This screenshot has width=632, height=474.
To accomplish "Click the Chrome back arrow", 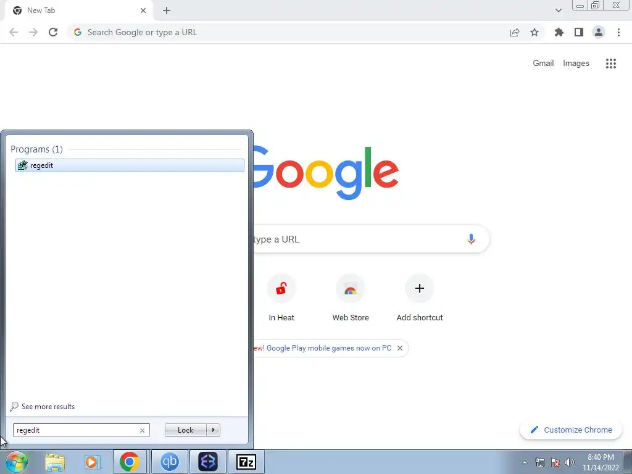I will (x=14, y=32).
